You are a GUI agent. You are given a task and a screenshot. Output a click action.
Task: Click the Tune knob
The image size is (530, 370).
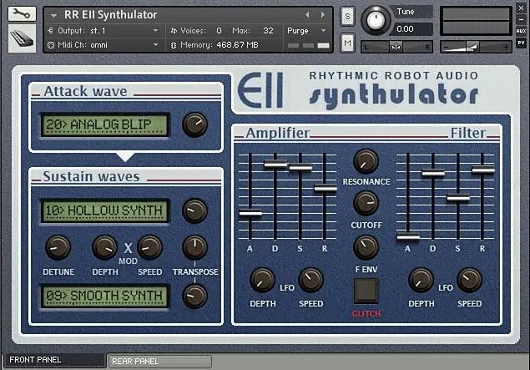coord(376,20)
